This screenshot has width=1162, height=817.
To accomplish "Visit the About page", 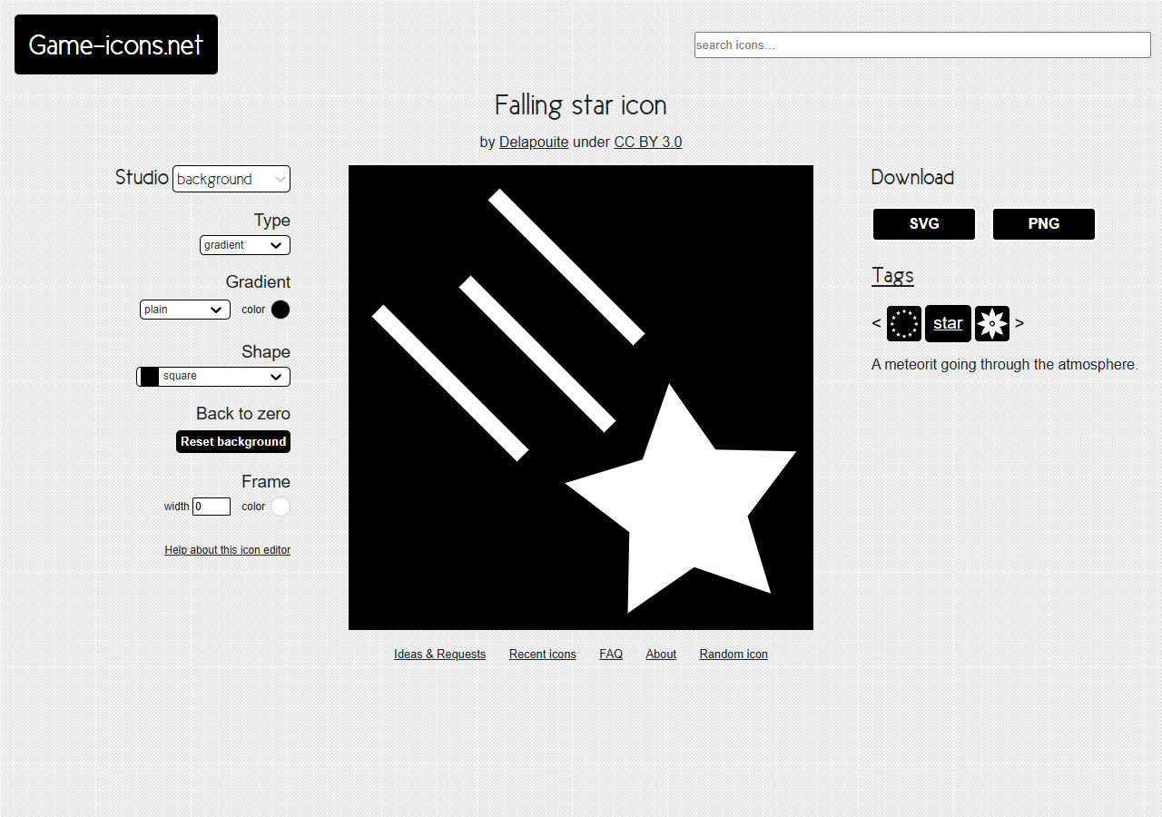I will (661, 655).
